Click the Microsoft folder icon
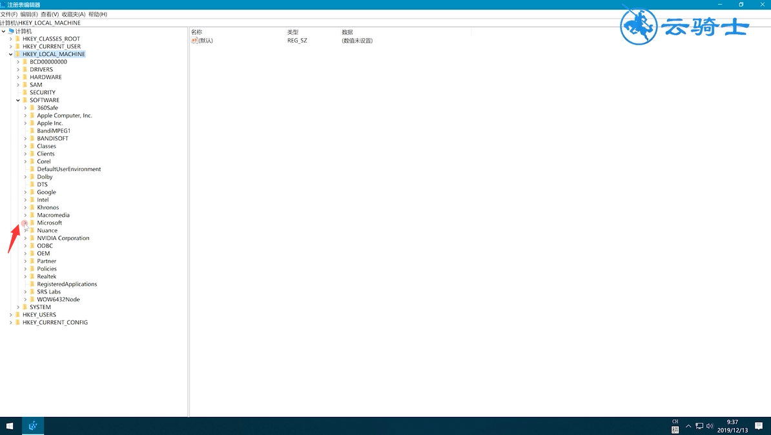Screen dimensions: 771x435 tap(32, 223)
